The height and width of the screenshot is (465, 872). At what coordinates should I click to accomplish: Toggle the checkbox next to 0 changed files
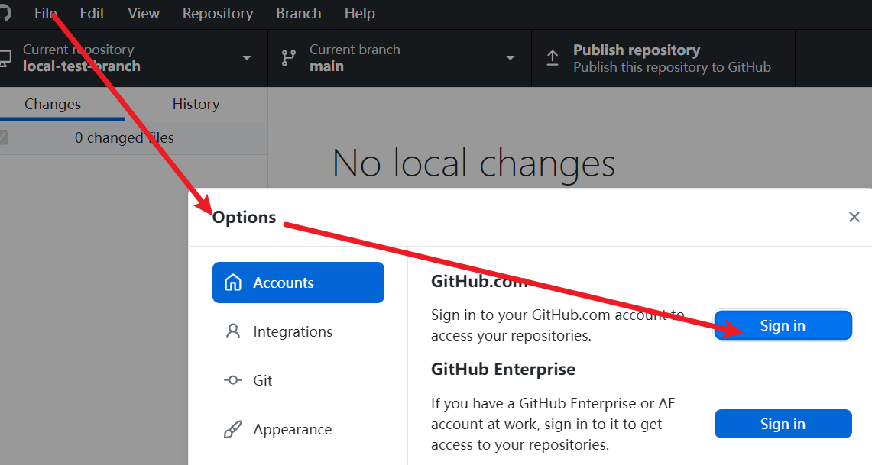tap(4, 137)
